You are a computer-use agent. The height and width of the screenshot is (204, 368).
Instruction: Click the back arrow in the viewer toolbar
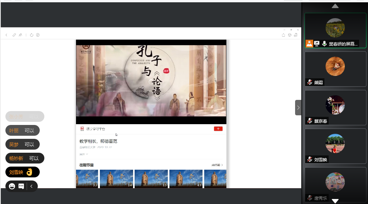(7, 35)
